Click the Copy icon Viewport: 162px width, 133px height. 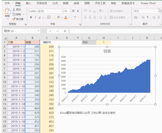pyautogui.click(x=14, y=14)
